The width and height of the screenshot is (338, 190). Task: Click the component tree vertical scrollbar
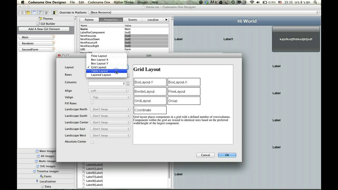click(170, 170)
